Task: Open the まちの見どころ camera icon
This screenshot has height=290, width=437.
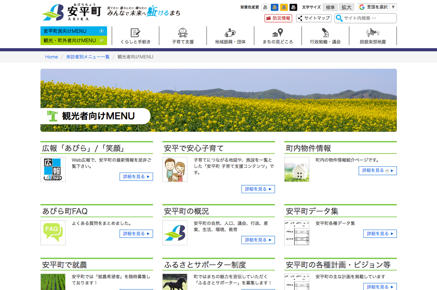Action: pyautogui.click(x=278, y=33)
